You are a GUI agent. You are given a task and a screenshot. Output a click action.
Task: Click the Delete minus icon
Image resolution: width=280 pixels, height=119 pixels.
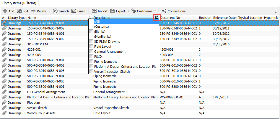[33, 11]
